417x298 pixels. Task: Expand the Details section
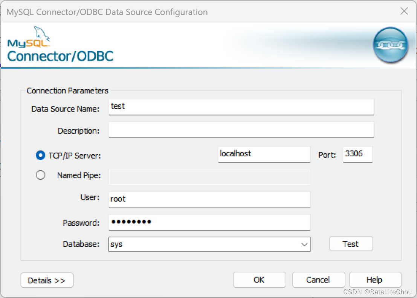[x=47, y=280]
